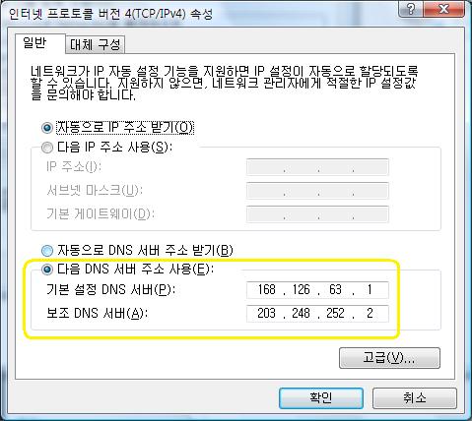Select 다음 IP 주소 사용 radio button
Image resolution: width=472 pixels, height=421 pixels.
(47, 148)
